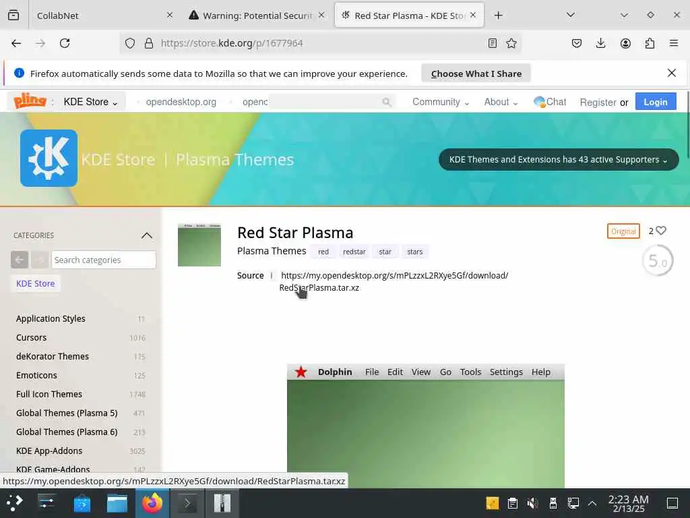Show hidden system tray icons
Screen dimensions: 690x518
click(x=592, y=503)
